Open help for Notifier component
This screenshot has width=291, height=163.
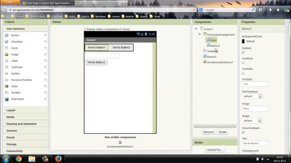(45, 73)
